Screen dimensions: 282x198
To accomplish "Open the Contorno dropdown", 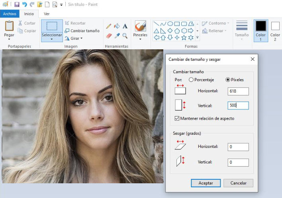I will tap(215, 23).
